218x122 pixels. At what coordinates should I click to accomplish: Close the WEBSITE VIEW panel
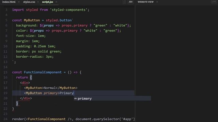[157, 2]
